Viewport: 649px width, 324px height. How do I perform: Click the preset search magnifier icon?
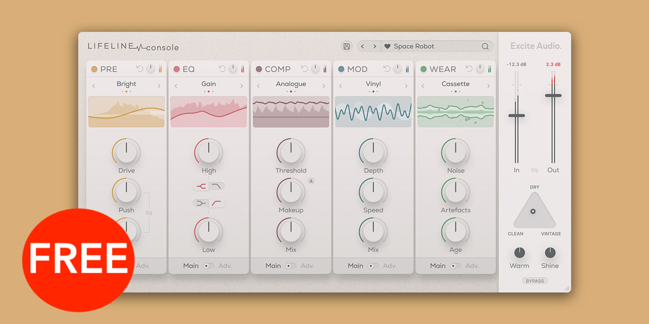pyautogui.click(x=485, y=46)
